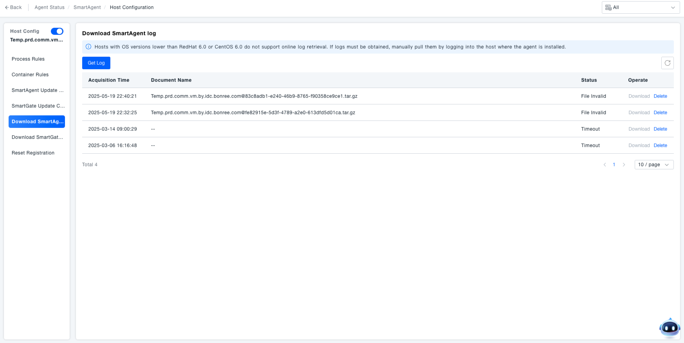Select page 1 in pagination

(x=614, y=165)
